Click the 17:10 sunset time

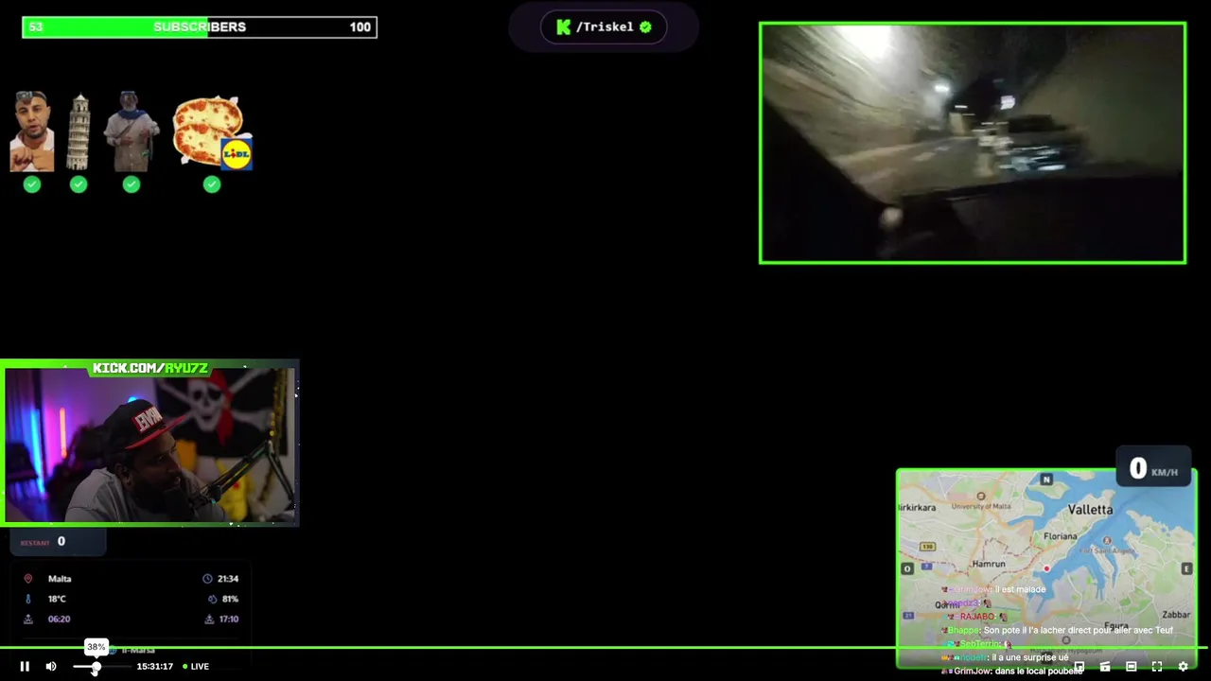tap(228, 620)
